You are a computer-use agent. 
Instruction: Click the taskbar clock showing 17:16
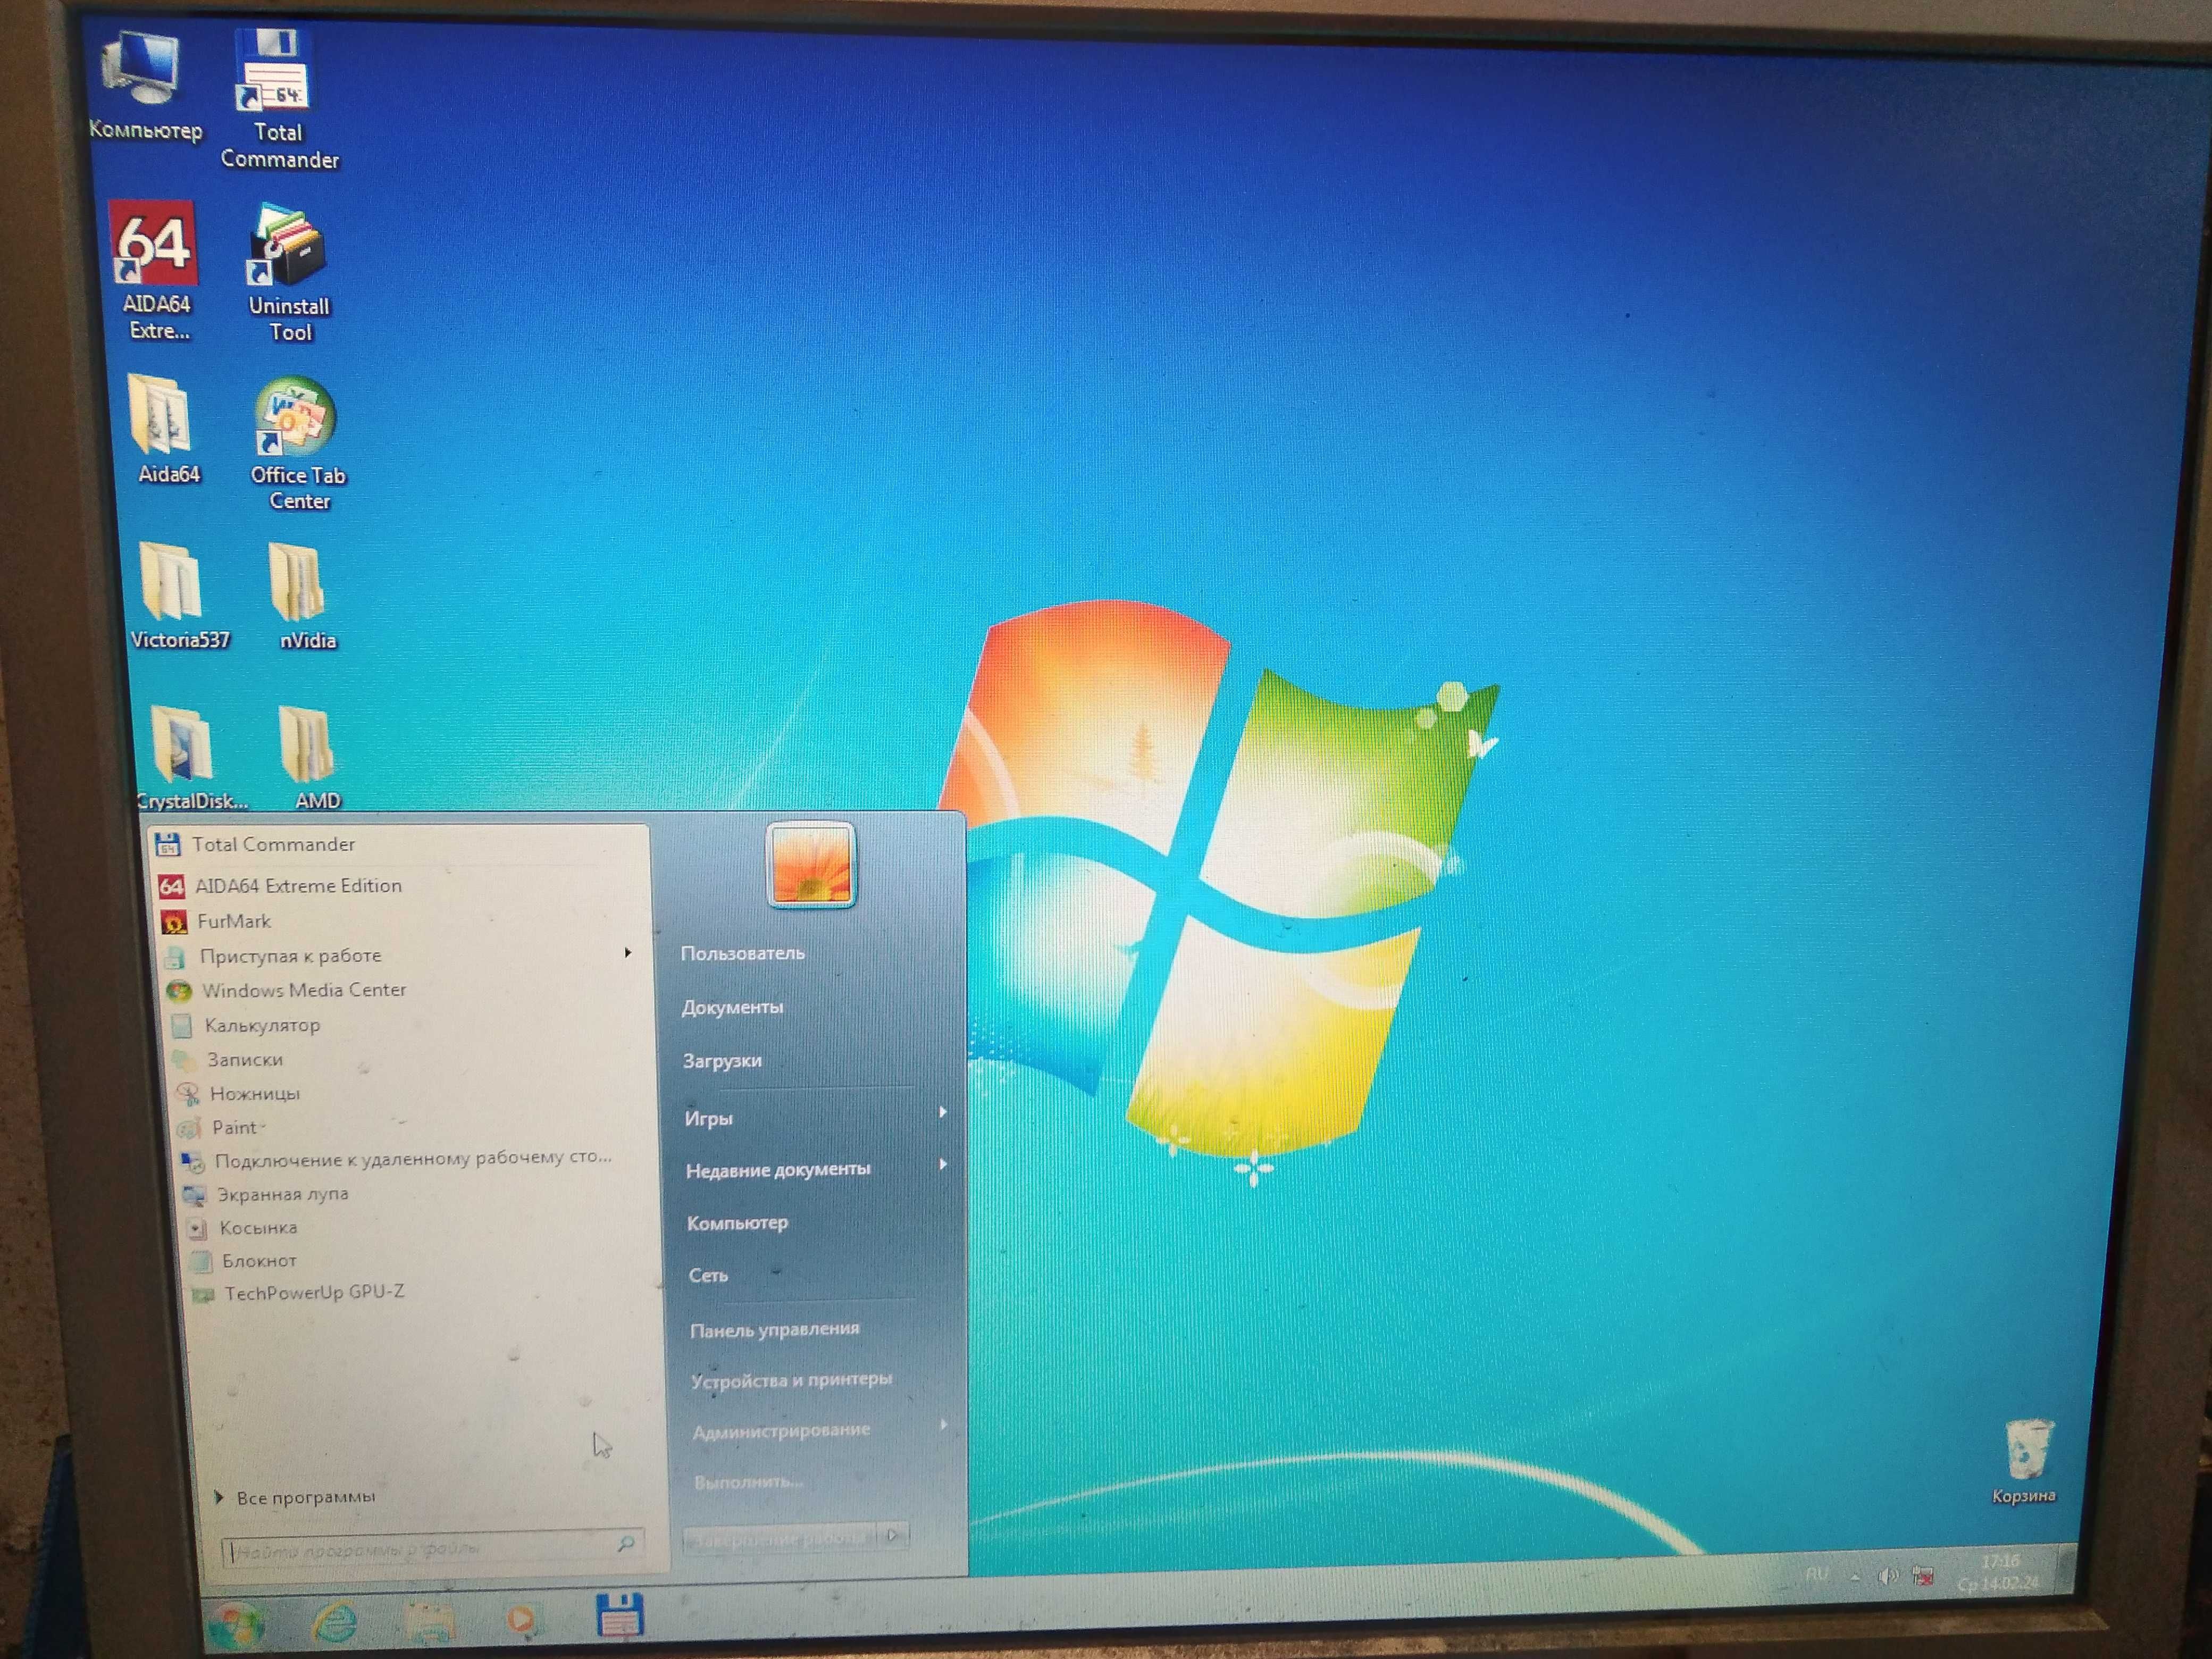click(1998, 1572)
